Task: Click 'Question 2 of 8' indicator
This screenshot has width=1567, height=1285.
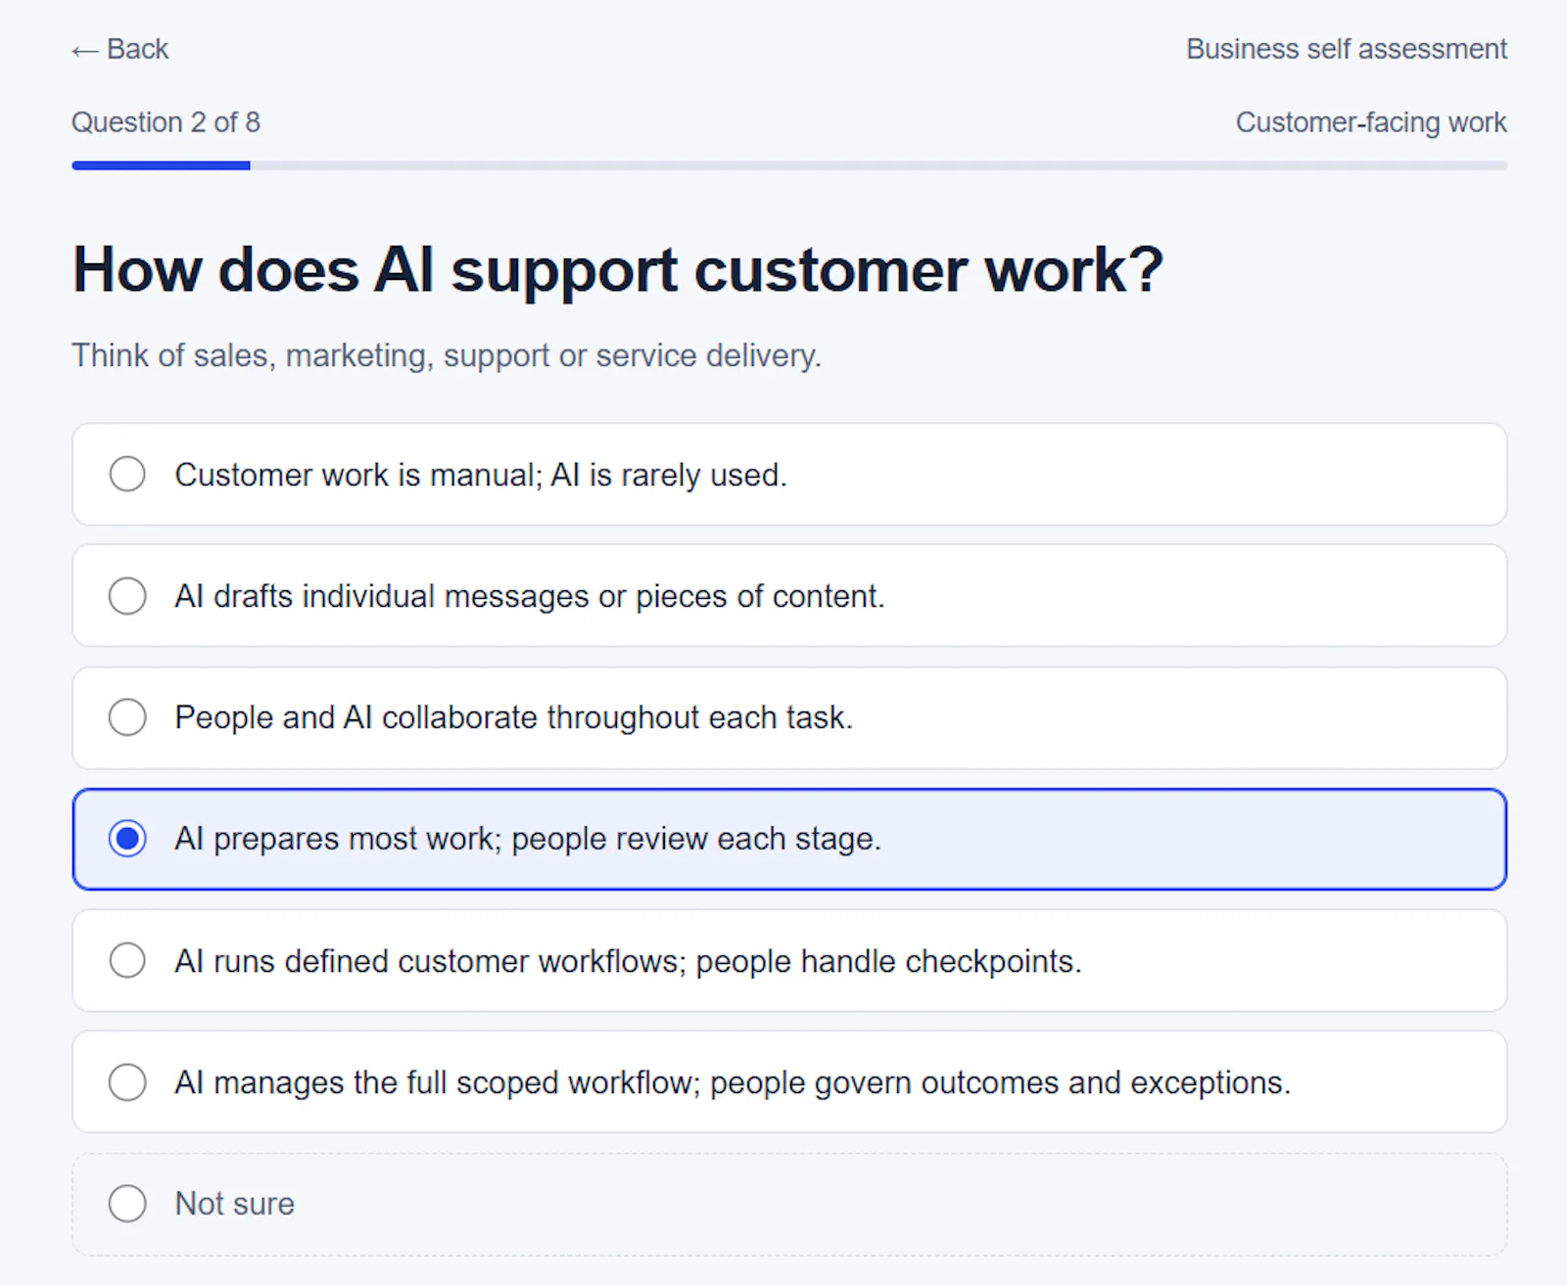Action: tap(166, 122)
